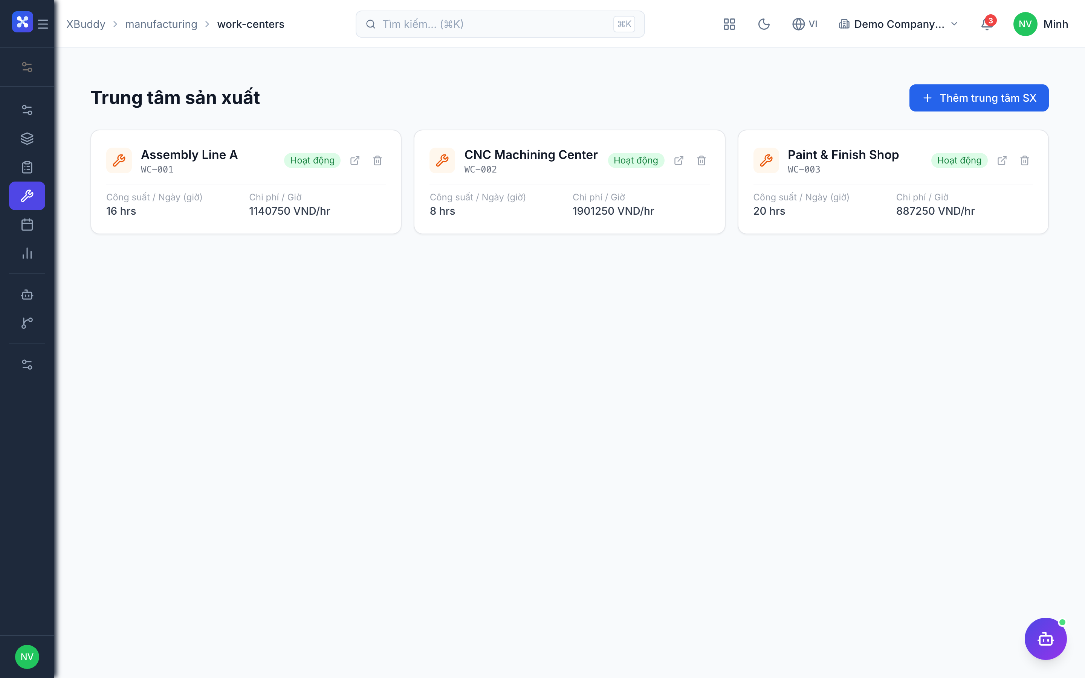This screenshot has width=1085, height=678.
Task: Select the wrench work-centers sidebar icon
Action: click(27, 196)
